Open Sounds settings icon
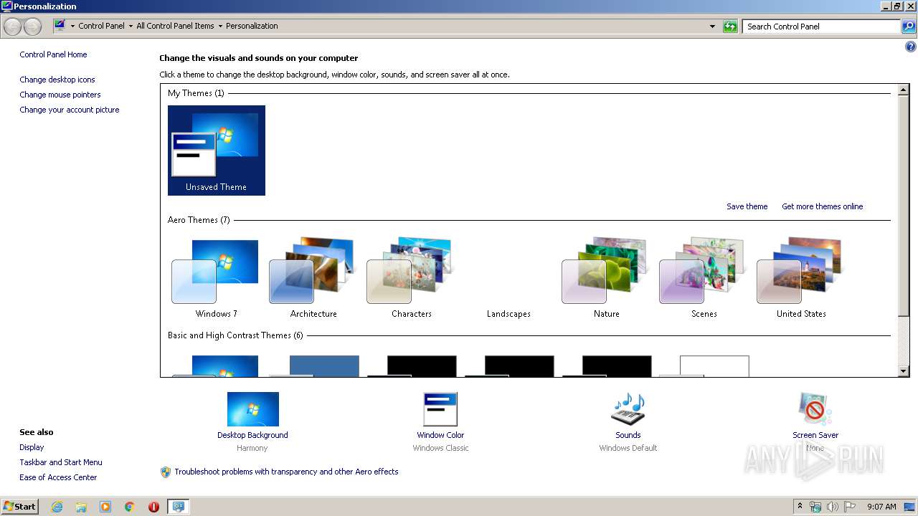Screen dimensions: 918x516 tap(628, 409)
